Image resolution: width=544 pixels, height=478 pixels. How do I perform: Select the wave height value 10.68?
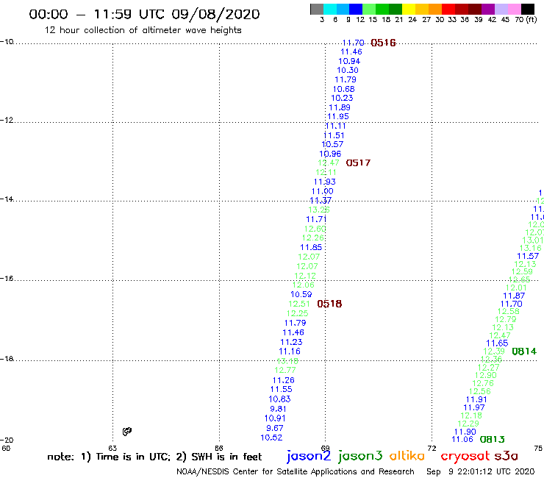coord(344,89)
